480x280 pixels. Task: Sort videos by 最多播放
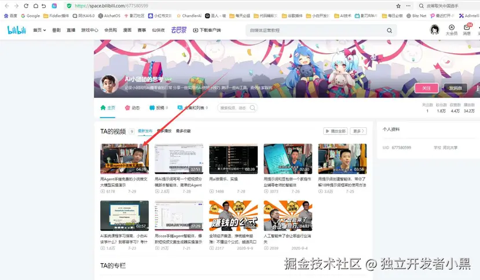[x=164, y=131]
